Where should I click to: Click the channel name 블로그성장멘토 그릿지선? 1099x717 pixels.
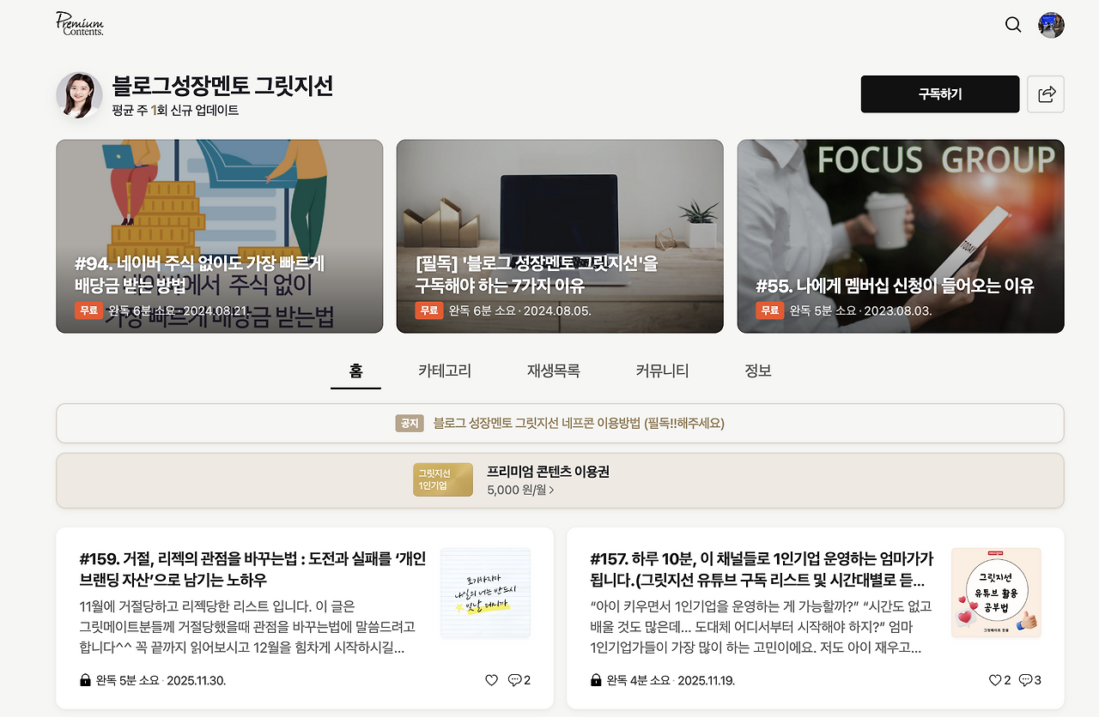pos(222,86)
